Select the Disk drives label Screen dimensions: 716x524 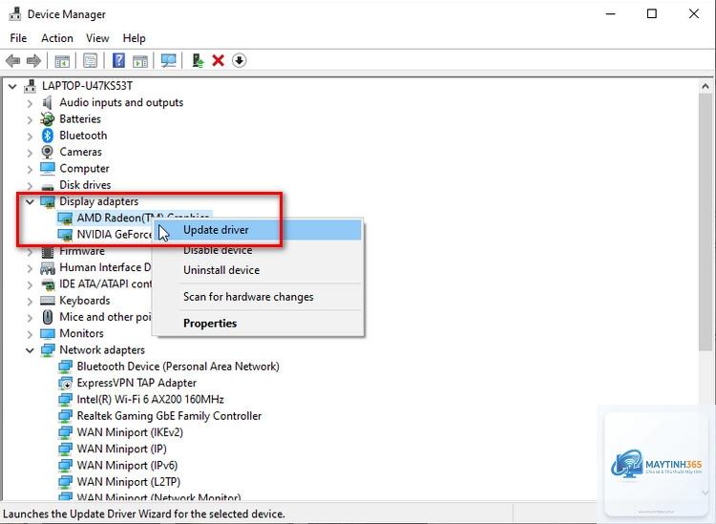pyautogui.click(x=85, y=185)
